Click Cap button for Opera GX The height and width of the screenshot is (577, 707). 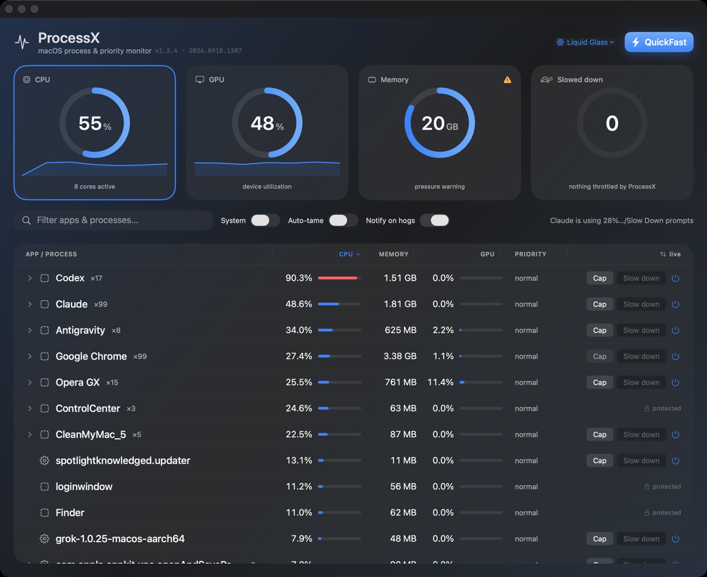click(600, 382)
